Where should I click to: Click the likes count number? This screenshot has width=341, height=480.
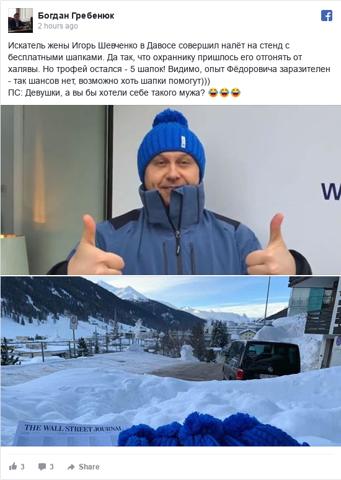(22, 466)
